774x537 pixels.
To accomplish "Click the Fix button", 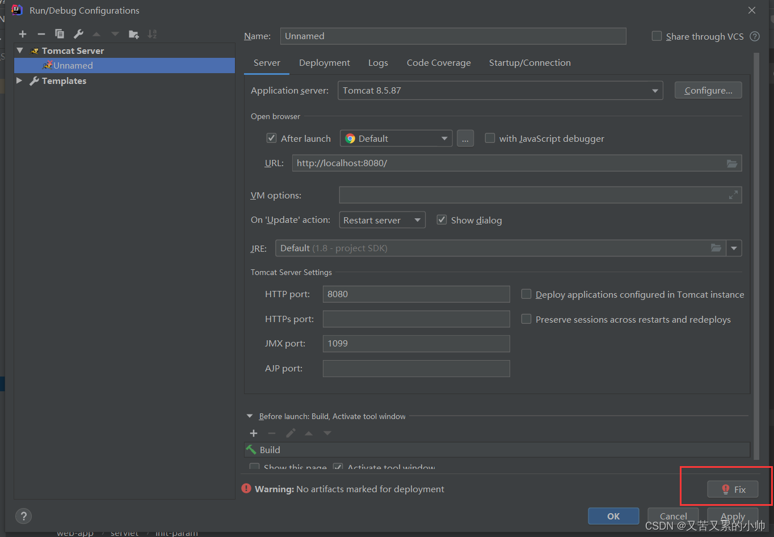I will point(733,489).
